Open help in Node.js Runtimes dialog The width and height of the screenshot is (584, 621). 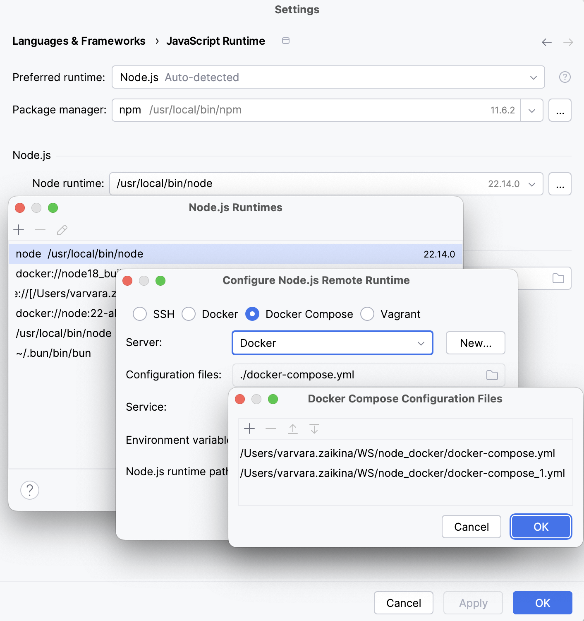coord(29,490)
